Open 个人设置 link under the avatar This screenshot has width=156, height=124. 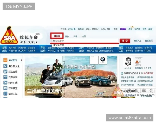(x=147, y=68)
